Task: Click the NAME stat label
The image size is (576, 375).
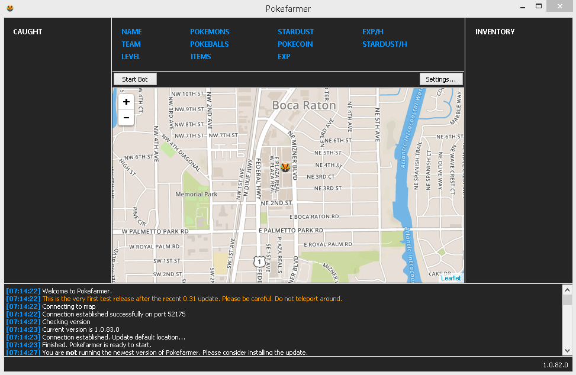Action: [131, 32]
